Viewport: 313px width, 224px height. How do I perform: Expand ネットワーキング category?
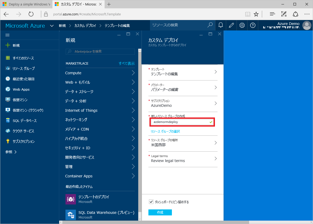click(100, 120)
